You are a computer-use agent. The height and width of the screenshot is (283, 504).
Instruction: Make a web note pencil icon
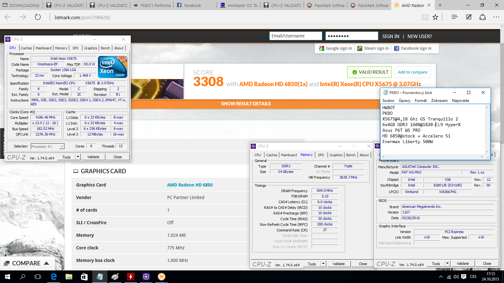[469, 17]
